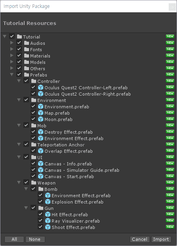
Task: Expand the Materials folder arrow
Action: click(x=12, y=56)
